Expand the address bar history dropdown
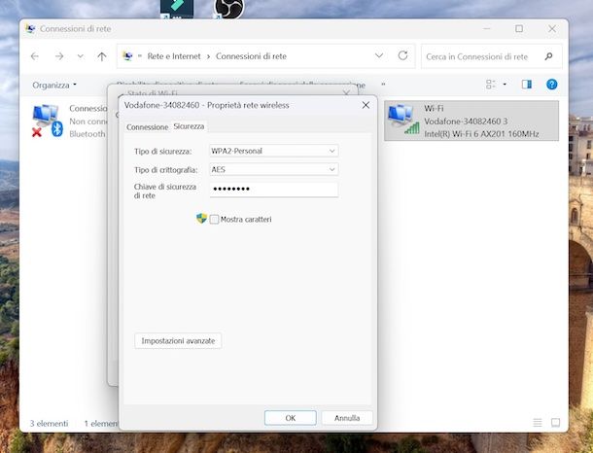Screen dimensions: 593x453 pos(378,56)
